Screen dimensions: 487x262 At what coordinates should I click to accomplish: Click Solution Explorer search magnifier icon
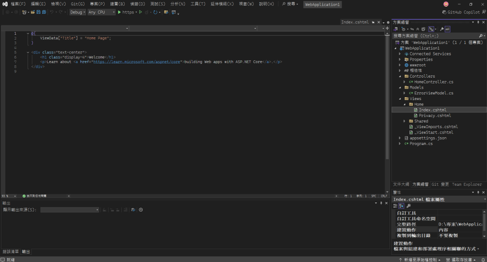click(x=480, y=36)
